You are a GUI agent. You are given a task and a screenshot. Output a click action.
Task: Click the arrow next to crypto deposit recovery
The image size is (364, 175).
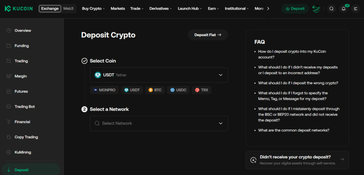click(342, 159)
